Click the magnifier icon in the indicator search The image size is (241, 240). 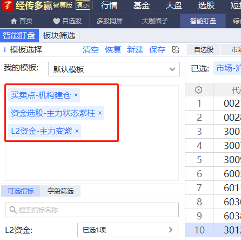(x=13, y=210)
